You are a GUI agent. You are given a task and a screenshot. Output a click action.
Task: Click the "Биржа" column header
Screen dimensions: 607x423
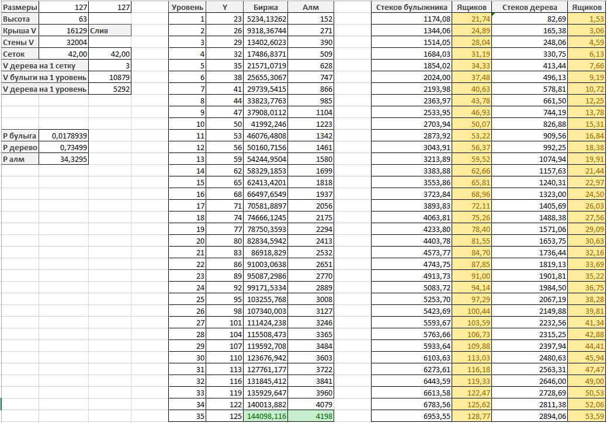tap(266, 8)
